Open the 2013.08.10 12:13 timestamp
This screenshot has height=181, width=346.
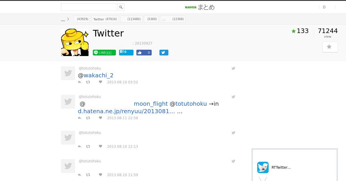pyautogui.click(x=123, y=147)
